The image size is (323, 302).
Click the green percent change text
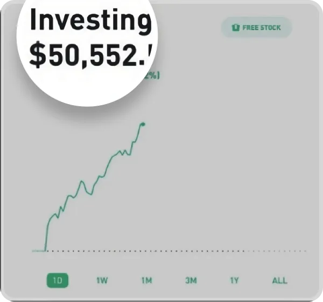153,76
